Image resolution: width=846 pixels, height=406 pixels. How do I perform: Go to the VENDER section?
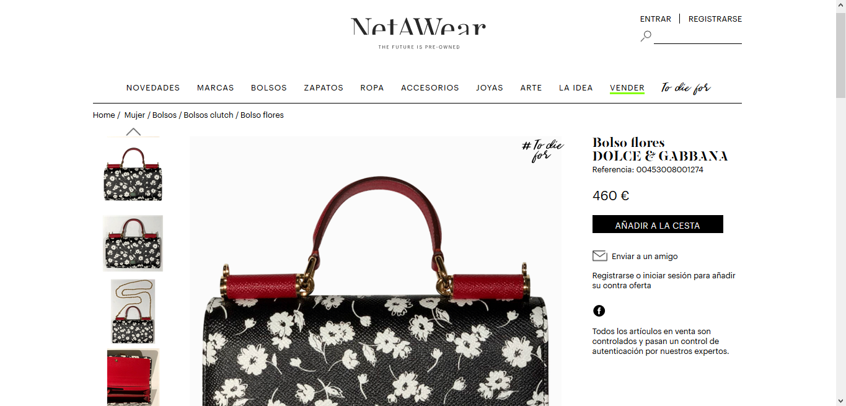(x=627, y=88)
